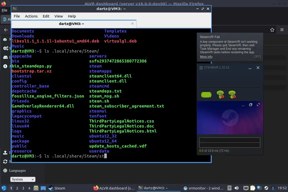Click the '0.0 of 13.9 ms (72 Hz)' text

click(x=214, y=151)
